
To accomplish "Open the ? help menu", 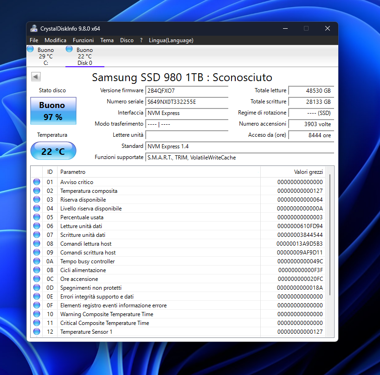I will coord(142,40).
